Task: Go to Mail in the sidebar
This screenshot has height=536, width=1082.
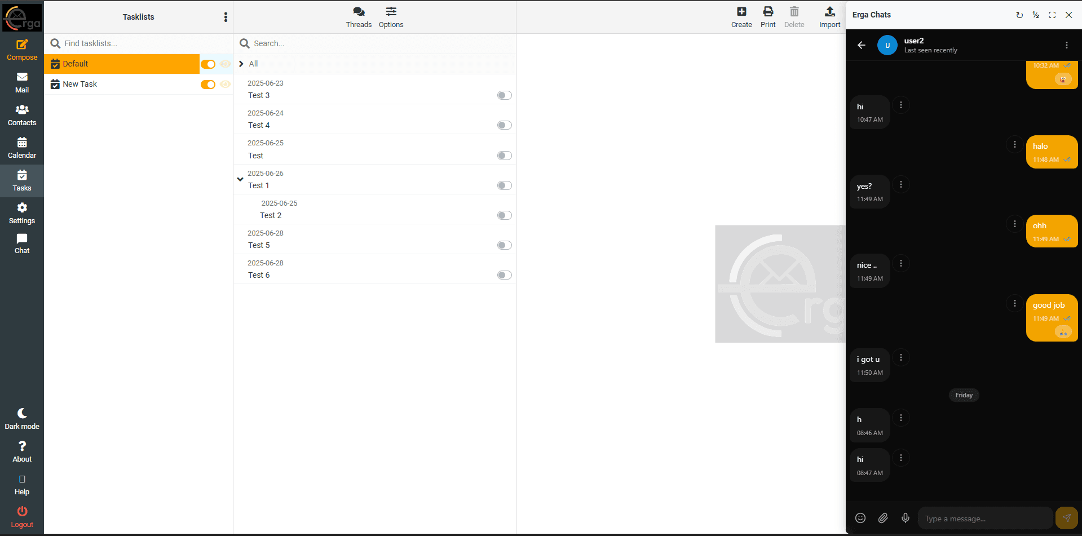Action: pyautogui.click(x=22, y=82)
